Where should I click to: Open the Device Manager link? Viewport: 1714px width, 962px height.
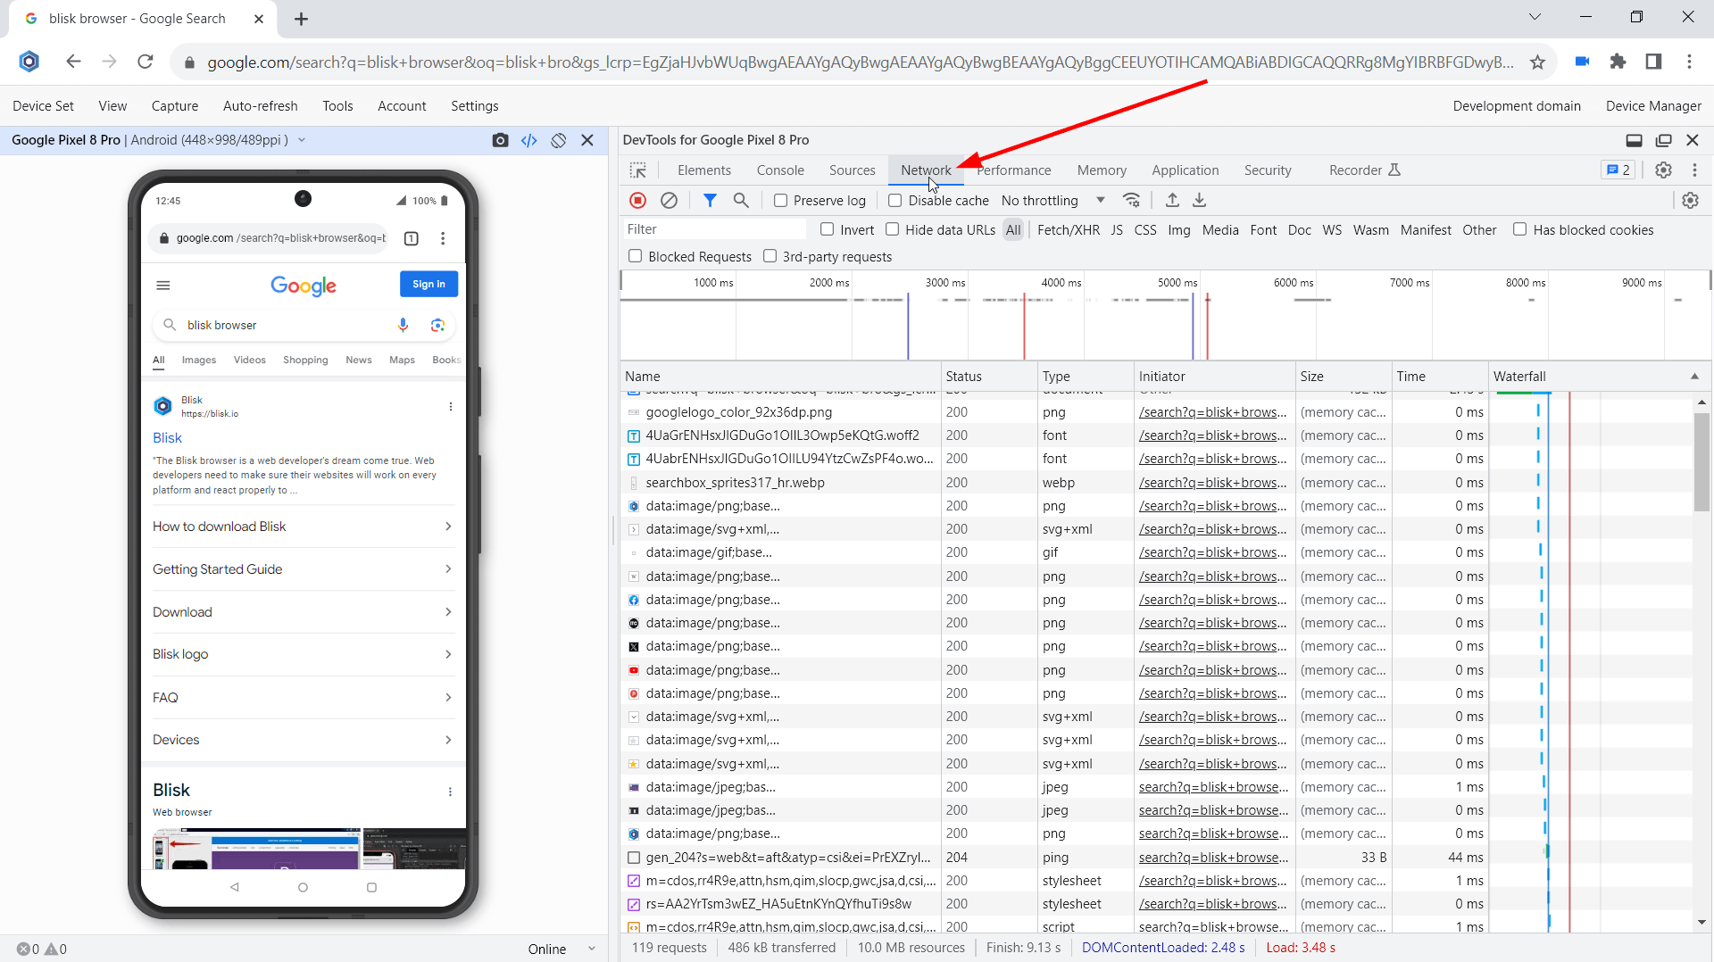[x=1653, y=106]
